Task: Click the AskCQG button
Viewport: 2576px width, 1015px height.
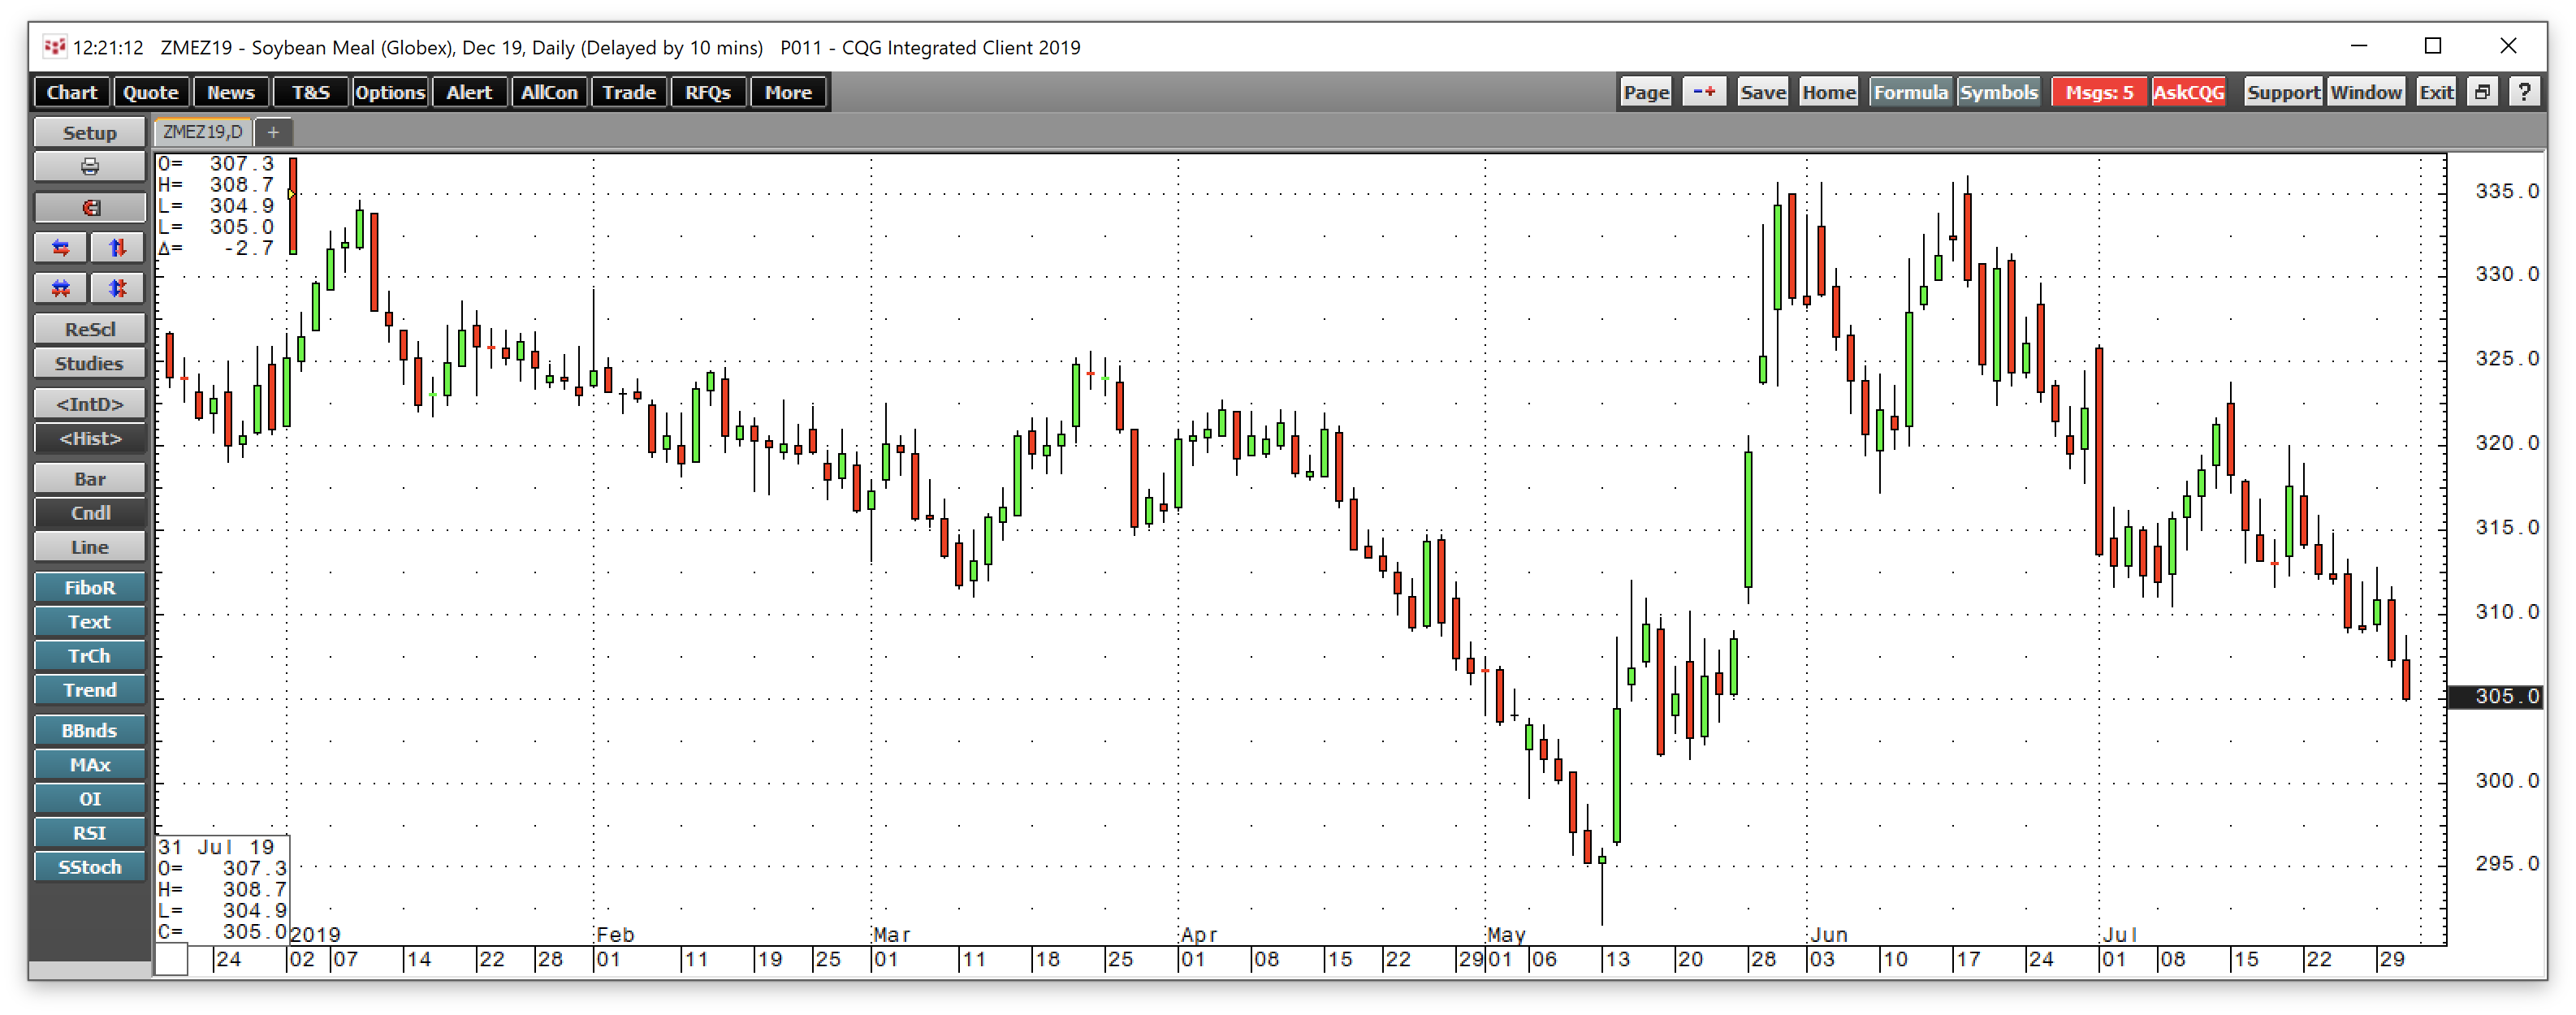Action: point(2188,92)
